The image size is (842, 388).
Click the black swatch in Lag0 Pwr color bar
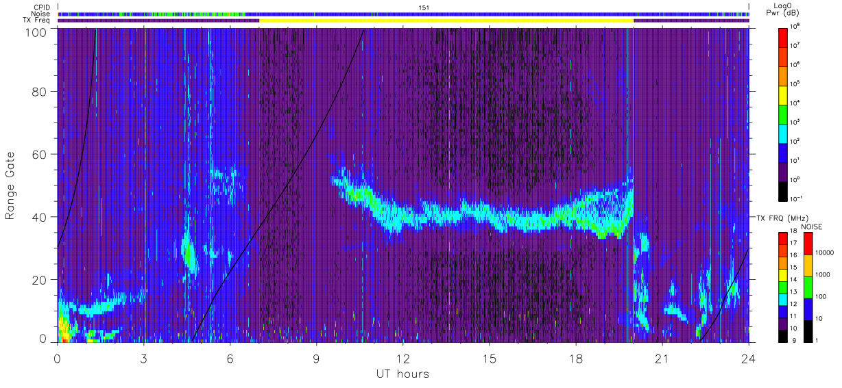[783, 192]
